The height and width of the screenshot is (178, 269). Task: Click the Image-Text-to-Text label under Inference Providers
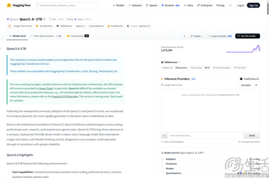(x=172, y=85)
